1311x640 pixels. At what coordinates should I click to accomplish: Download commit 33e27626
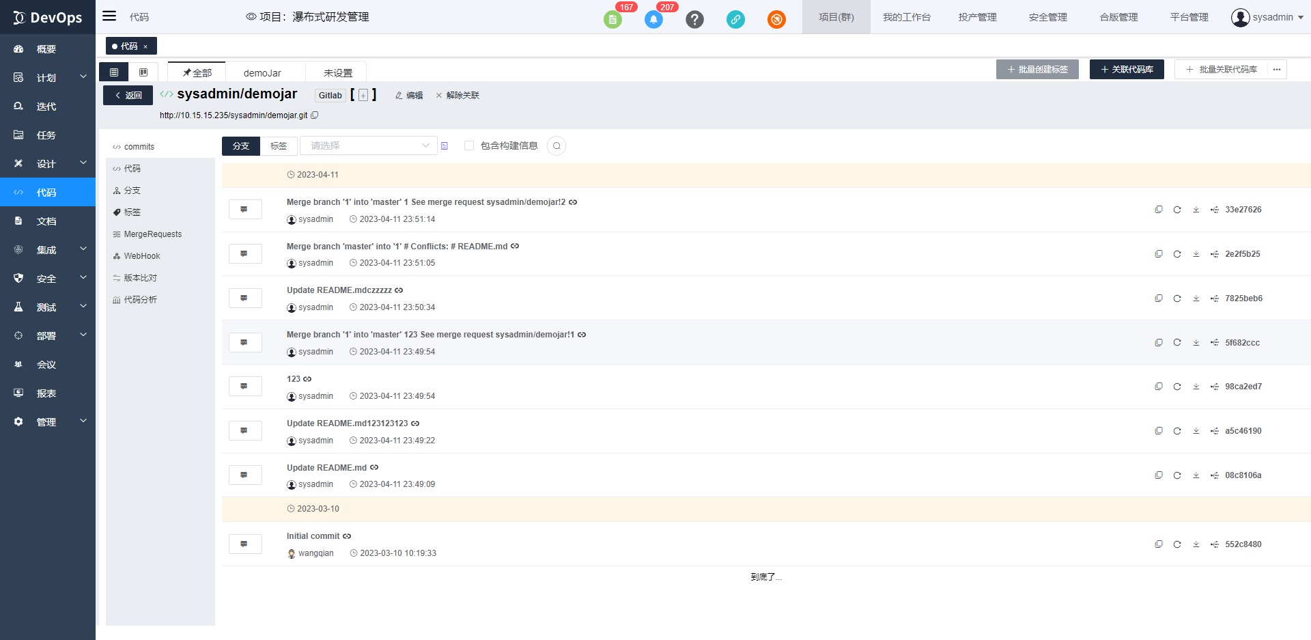(1196, 210)
